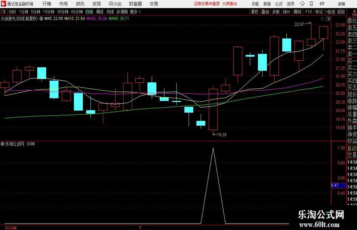Open the customer service headset icon
This screenshot has height=230, width=357.
point(302,4)
